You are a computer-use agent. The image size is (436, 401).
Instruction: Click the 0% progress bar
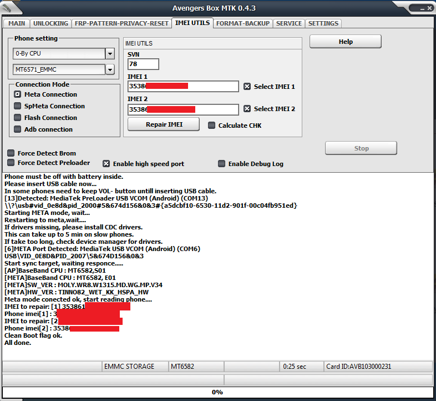(217, 392)
